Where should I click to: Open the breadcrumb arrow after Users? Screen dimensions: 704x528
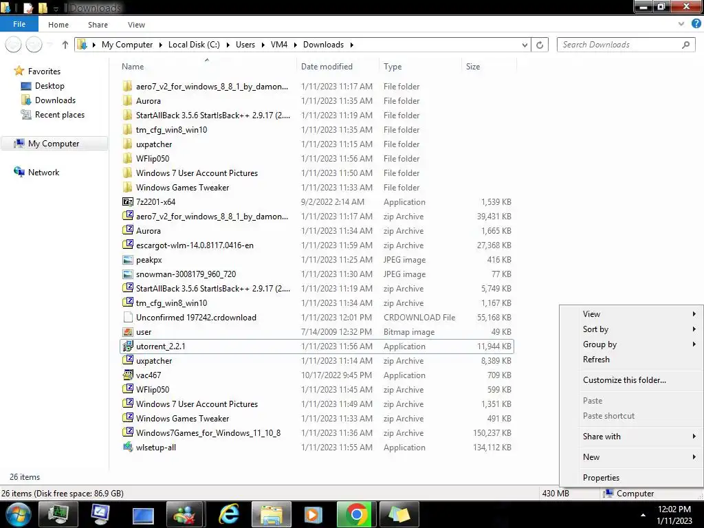263,45
